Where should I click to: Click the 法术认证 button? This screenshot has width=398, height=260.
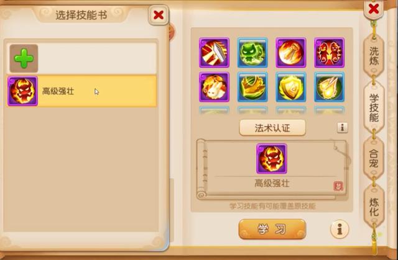tap(272, 128)
